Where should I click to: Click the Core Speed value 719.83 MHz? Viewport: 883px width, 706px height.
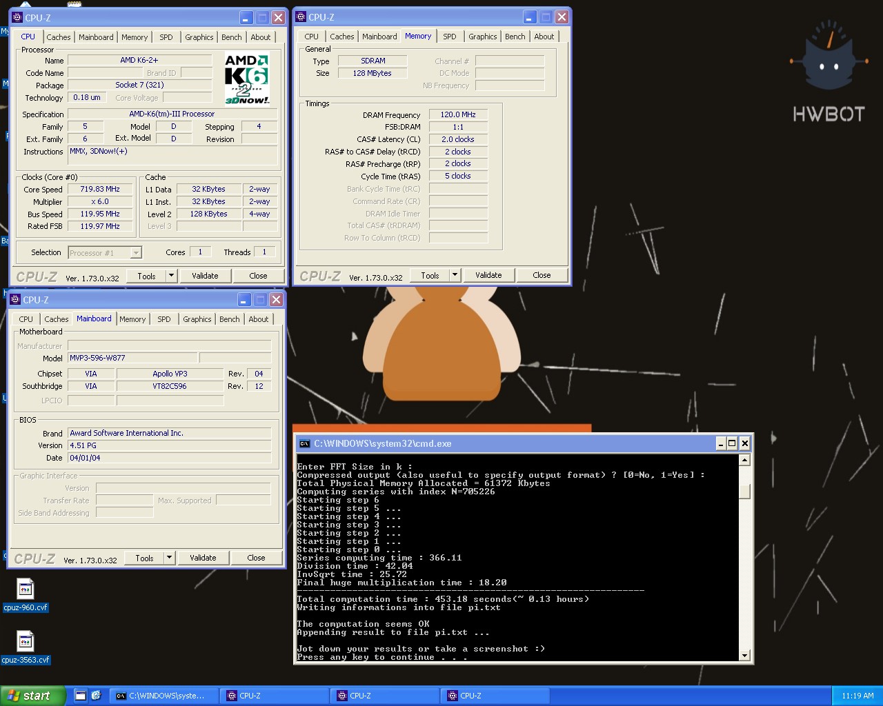(x=100, y=189)
